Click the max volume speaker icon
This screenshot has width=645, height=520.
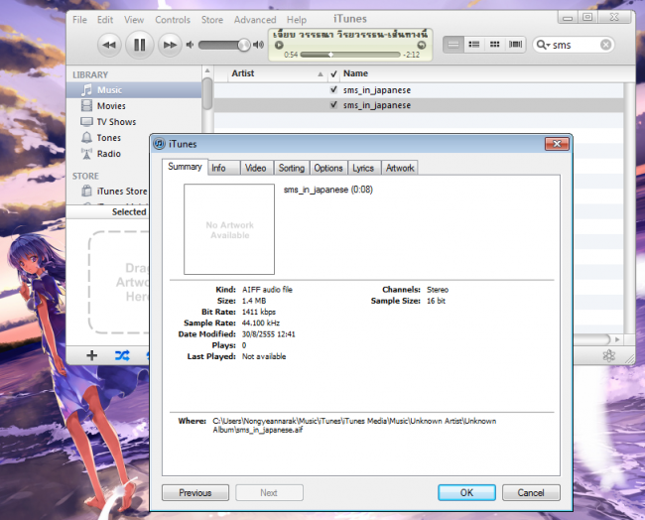(258, 45)
